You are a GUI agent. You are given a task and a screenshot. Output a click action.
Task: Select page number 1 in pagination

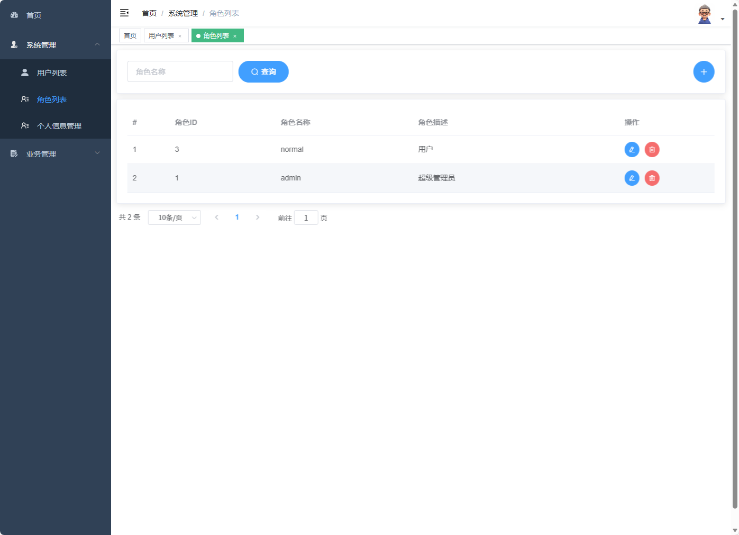tap(237, 217)
